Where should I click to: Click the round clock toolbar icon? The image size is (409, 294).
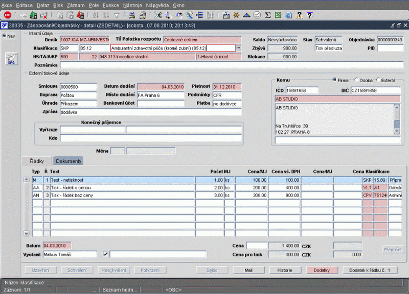257,15
